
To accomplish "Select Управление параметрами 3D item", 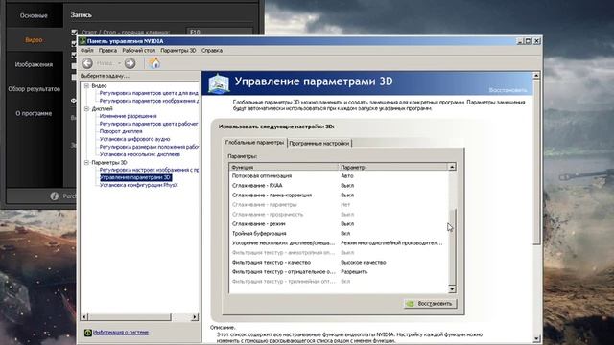I will click(135, 177).
